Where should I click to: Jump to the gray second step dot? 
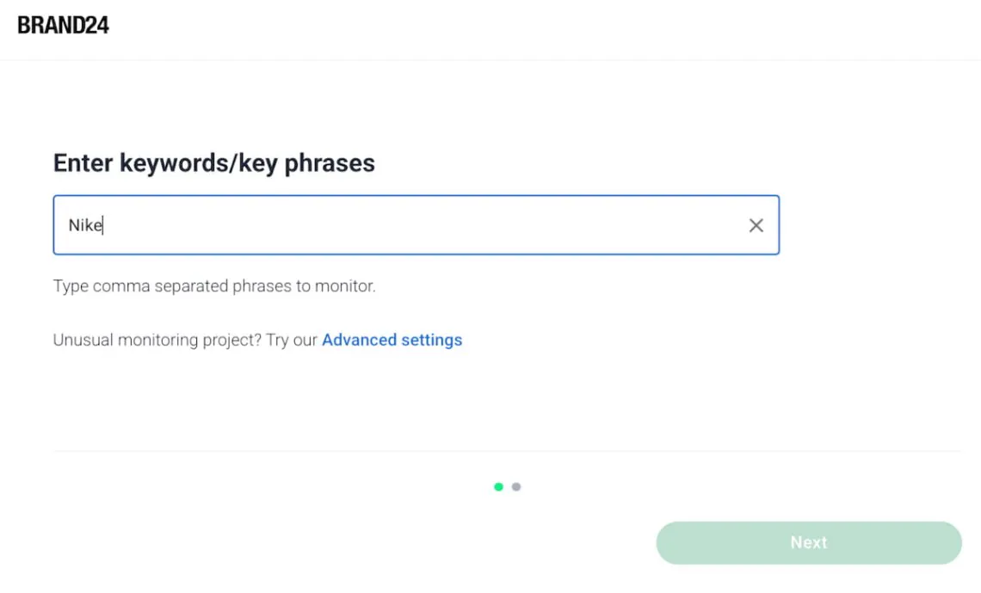click(516, 486)
